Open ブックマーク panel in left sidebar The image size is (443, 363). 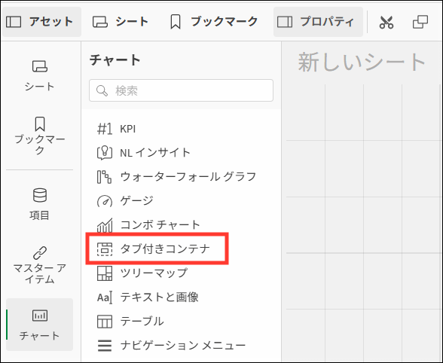pyautogui.click(x=39, y=136)
